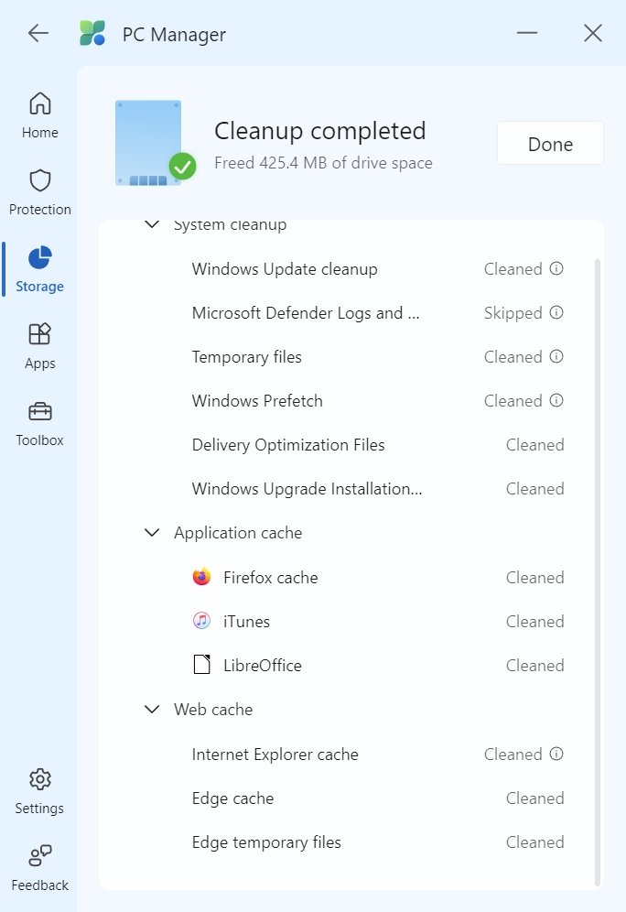626x912 pixels.
Task: Switch to the Storage tab
Action: (40, 268)
